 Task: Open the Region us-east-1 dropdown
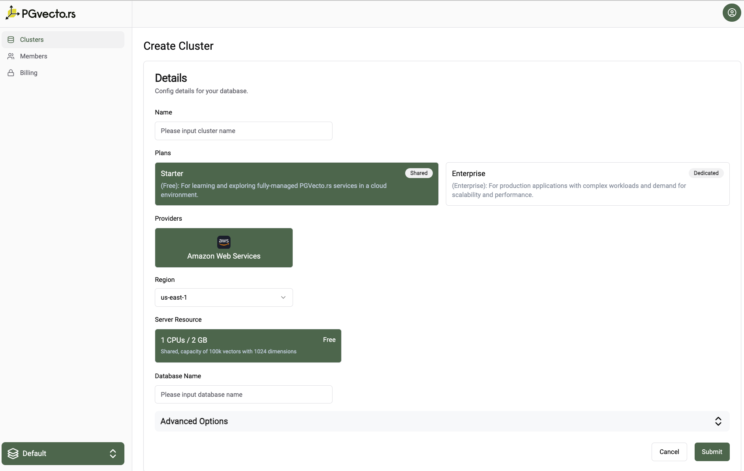(224, 297)
